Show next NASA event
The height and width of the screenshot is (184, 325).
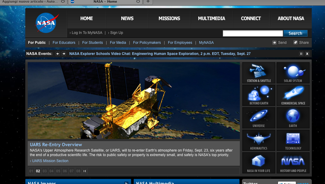pyautogui.click(x=64, y=54)
